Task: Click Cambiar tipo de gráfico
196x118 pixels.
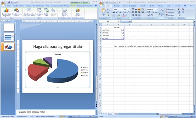Action: click(7, 12)
